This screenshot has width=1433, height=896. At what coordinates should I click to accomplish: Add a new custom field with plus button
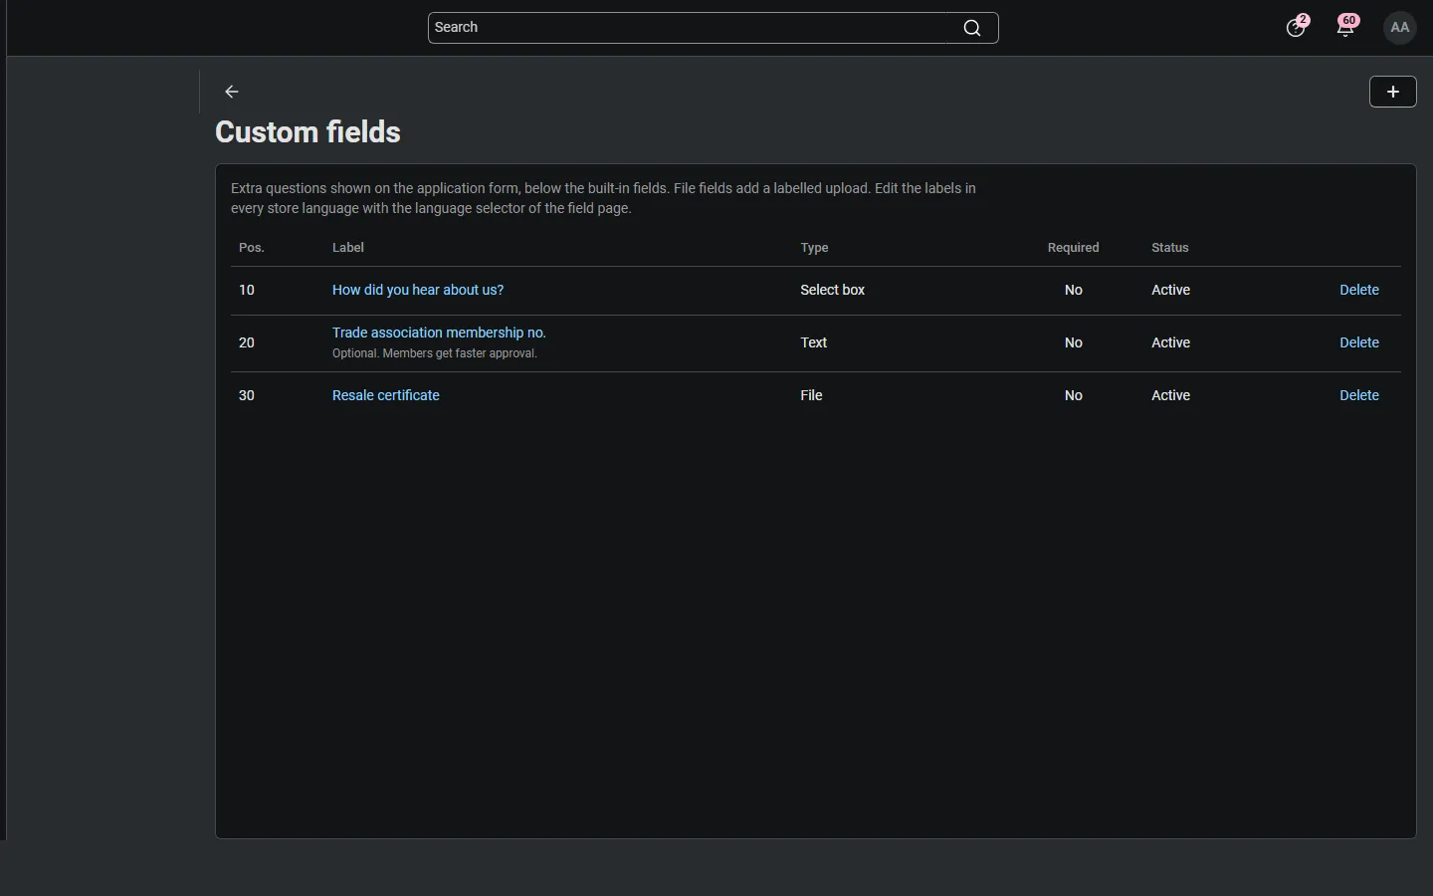pyautogui.click(x=1393, y=92)
